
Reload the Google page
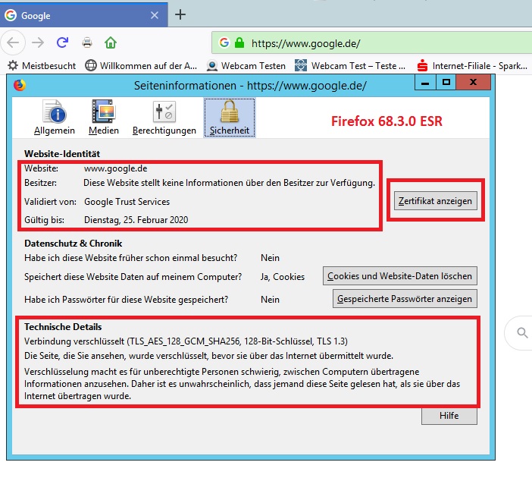click(x=62, y=42)
